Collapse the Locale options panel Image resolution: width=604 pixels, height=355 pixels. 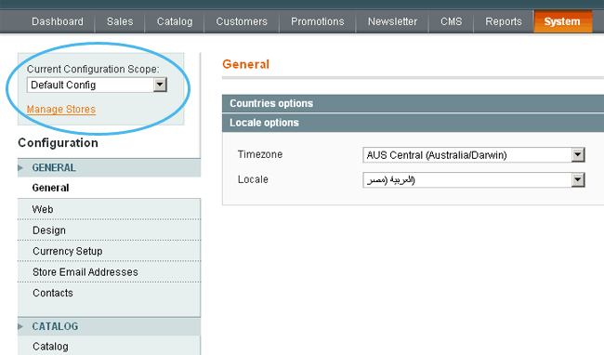tap(413, 123)
